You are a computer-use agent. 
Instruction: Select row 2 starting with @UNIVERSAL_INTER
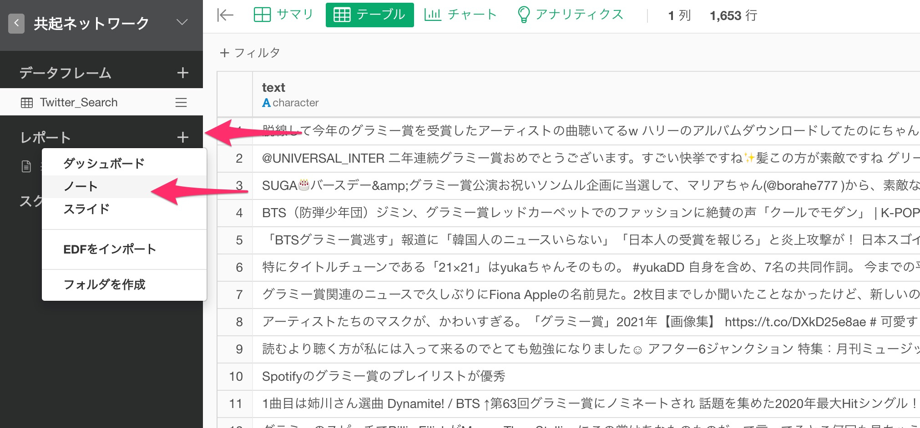pos(569,158)
